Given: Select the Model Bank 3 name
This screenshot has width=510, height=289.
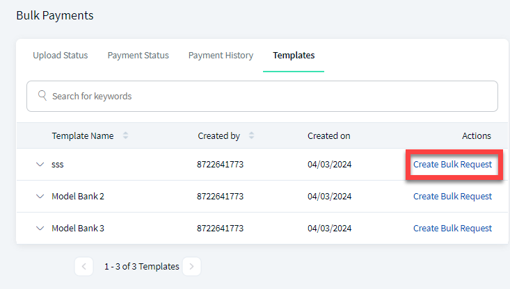Looking at the screenshot, I should click(x=78, y=229).
